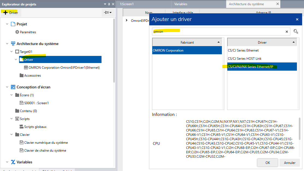The width and height of the screenshot is (304, 171).
Task: Close the Ajouter un driver dialog
Action: (297, 19)
